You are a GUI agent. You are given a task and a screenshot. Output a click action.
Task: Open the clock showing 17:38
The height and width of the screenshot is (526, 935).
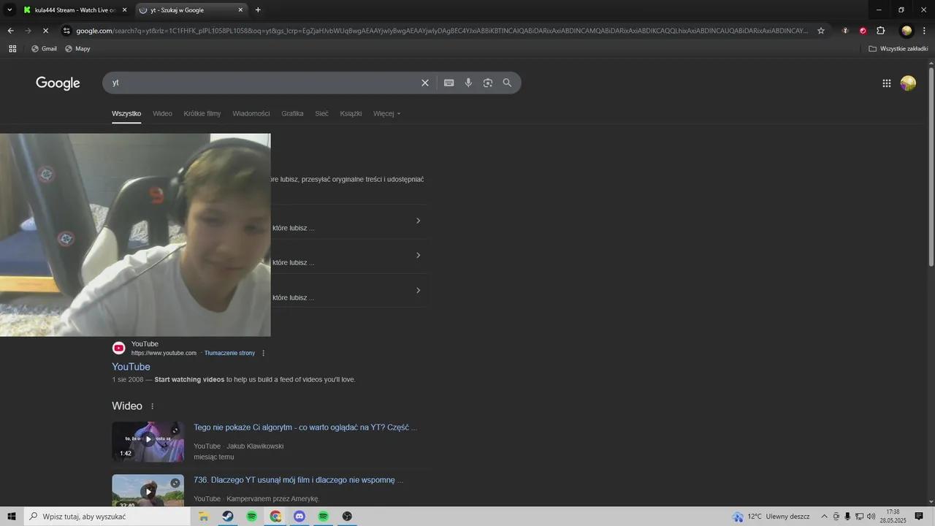pos(893,516)
